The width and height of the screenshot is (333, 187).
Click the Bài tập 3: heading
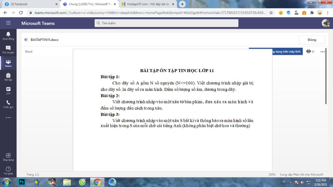pyautogui.click(x=110, y=115)
